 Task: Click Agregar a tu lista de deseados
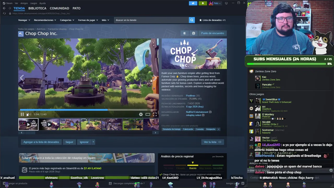point(41,142)
